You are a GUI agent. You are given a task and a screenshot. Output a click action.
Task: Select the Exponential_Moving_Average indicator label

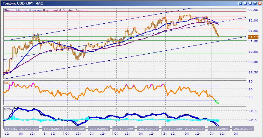pos(65,10)
